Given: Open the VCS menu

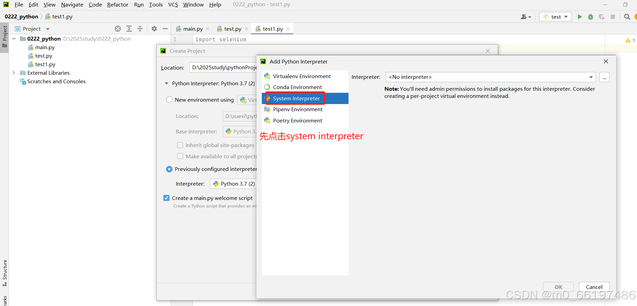Looking at the screenshot, I should pos(173,4).
